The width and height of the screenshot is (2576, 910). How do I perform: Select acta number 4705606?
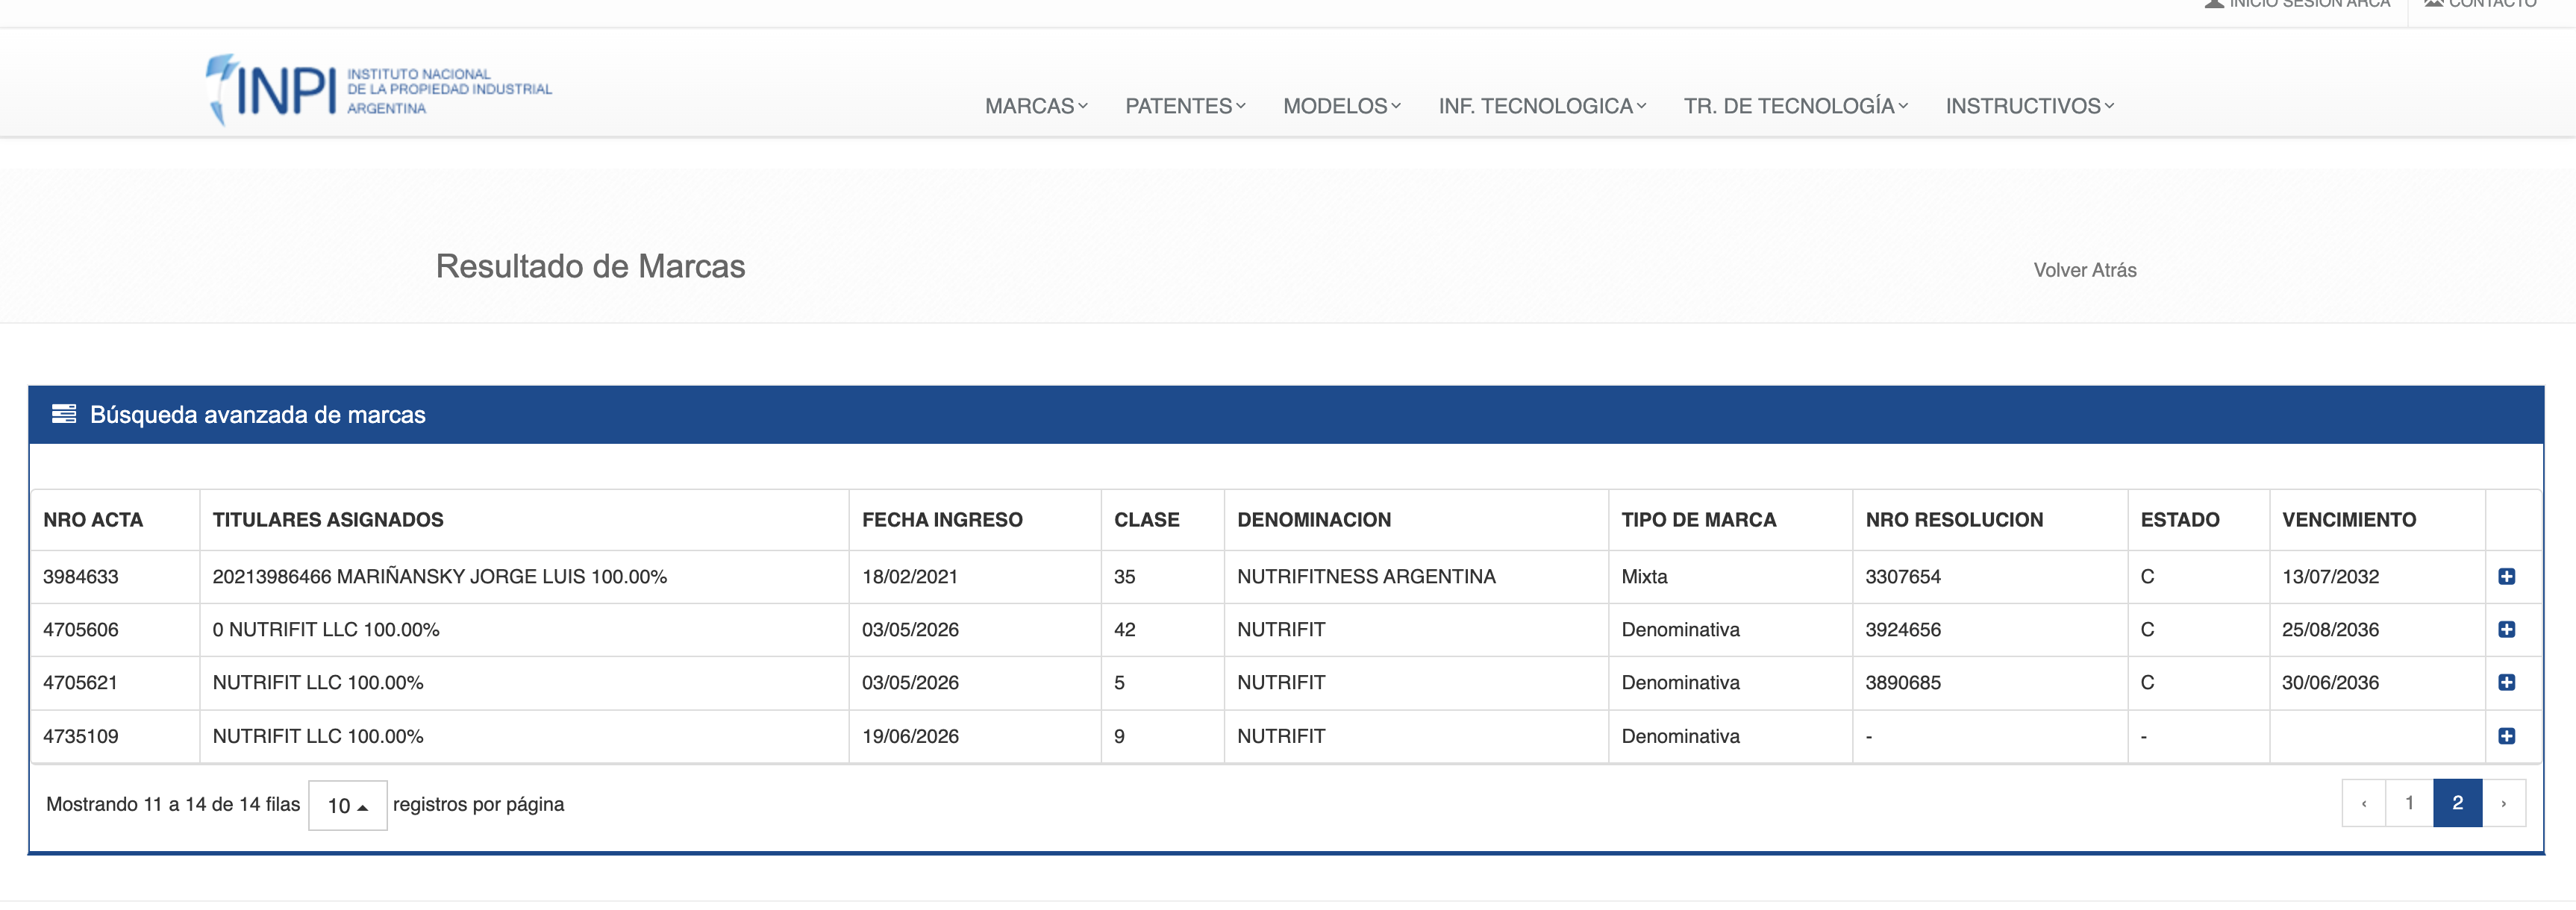tap(81, 630)
